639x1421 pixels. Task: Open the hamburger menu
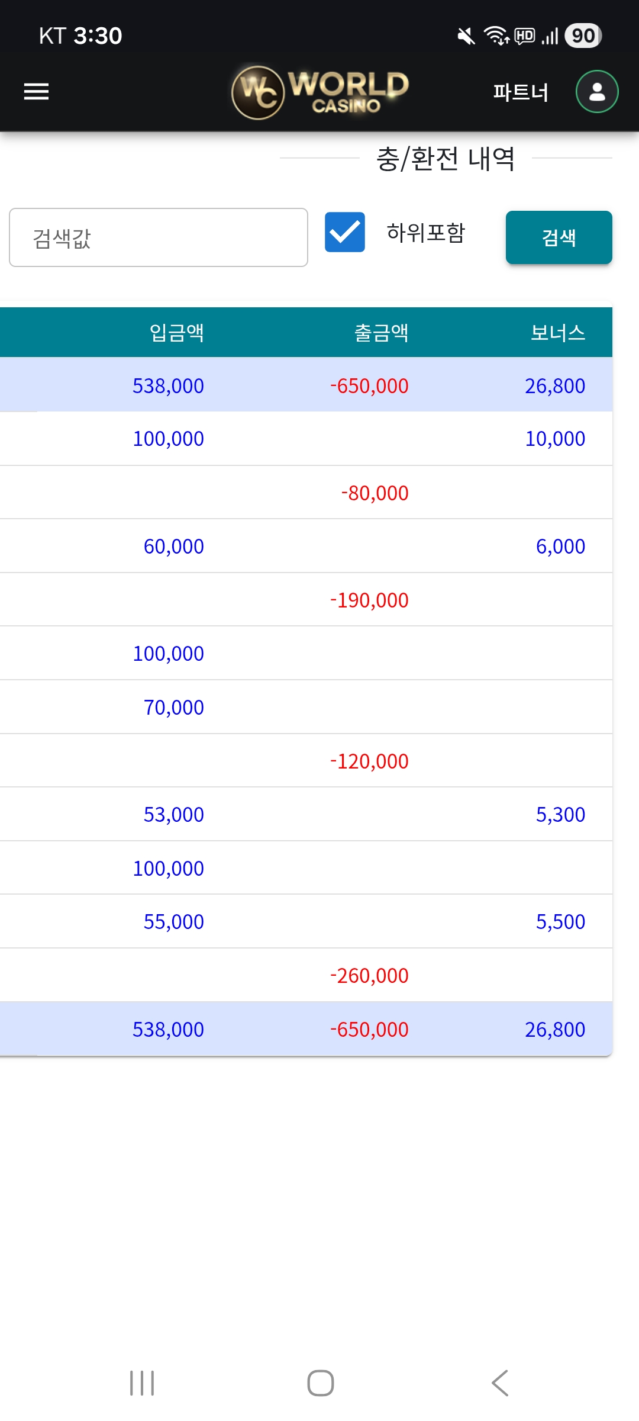[x=36, y=92]
